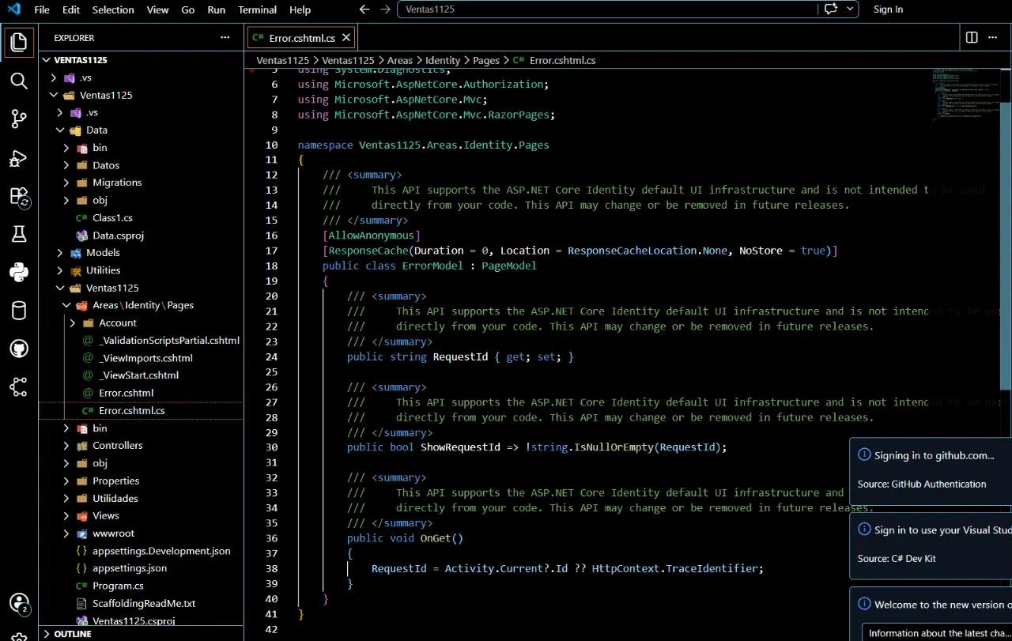Close the Error.cshtml.cs tab
Screen dimensions: 1012x641
click(x=346, y=38)
